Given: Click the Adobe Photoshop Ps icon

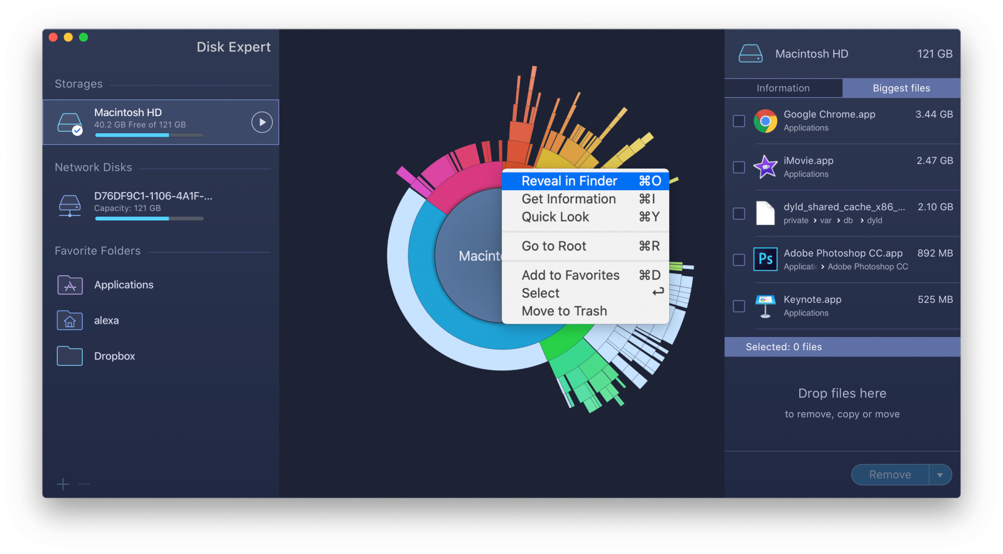Looking at the screenshot, I should tap(765, 259).
